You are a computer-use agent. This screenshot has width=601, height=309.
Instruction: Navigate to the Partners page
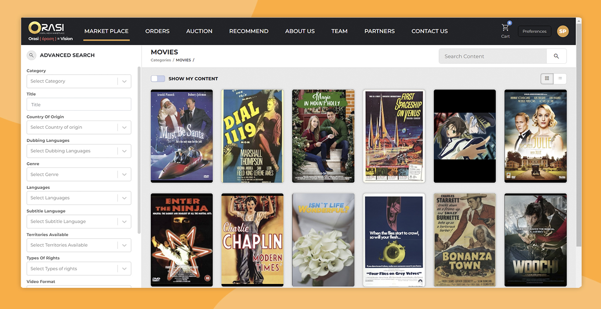(x=380, y=31)
